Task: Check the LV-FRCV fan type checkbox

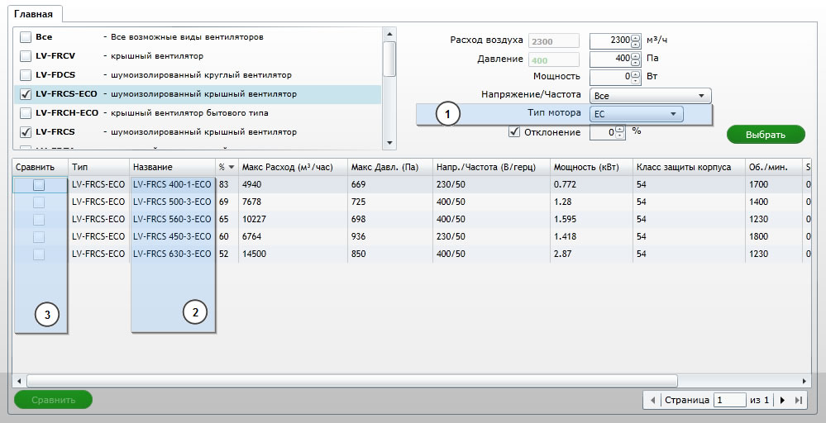Action: click(x=26, y=56)
